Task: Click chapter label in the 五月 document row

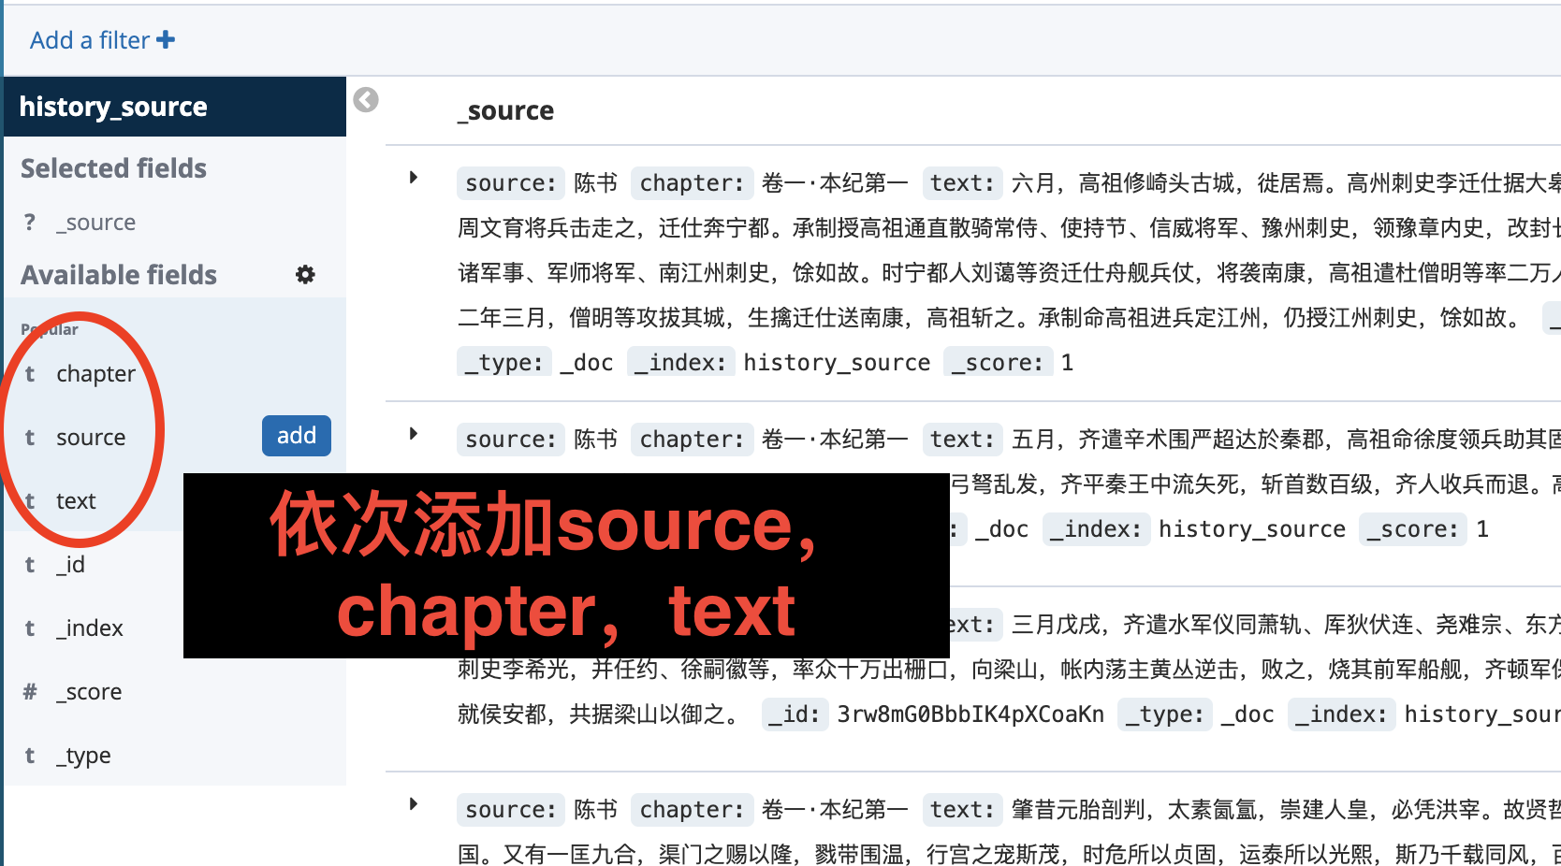Action: pos(692,440)
